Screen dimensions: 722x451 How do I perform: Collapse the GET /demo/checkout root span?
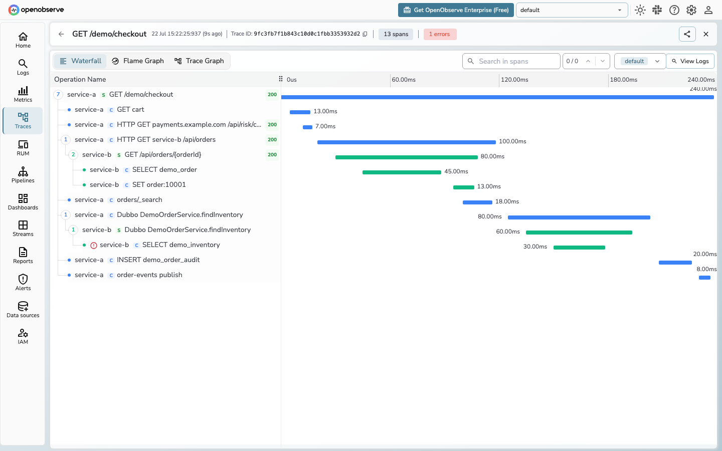pyautogui.click(x=58, y=94)
